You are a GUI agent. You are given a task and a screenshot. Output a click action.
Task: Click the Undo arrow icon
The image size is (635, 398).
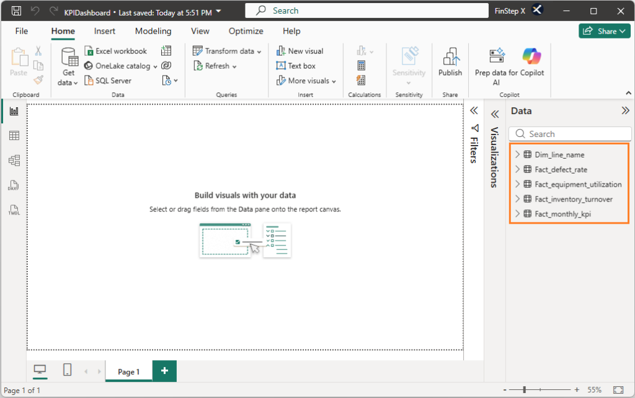pos(35,11)
